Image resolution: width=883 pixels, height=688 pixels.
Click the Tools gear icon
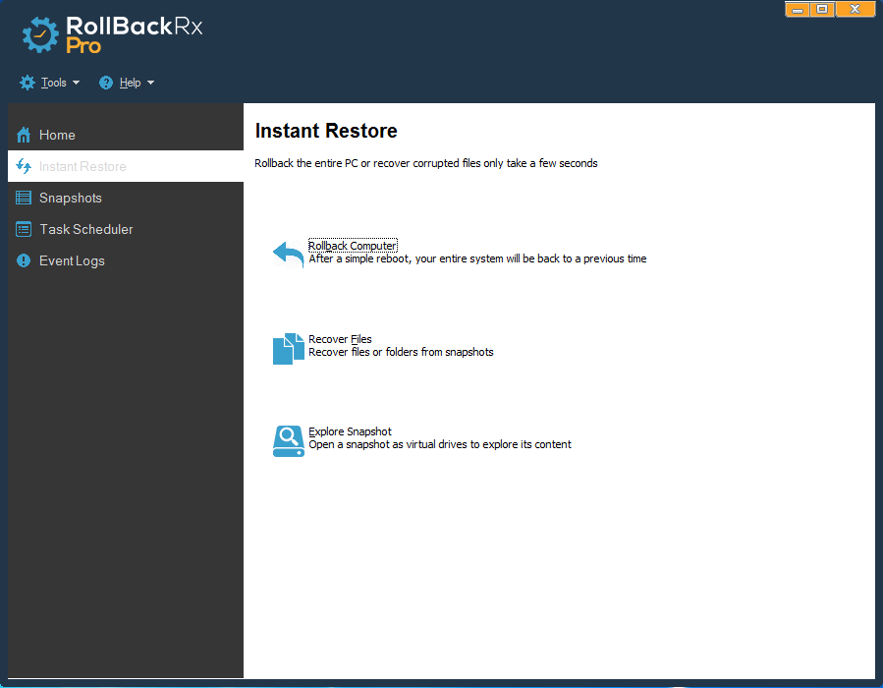[x=28, y=83]
